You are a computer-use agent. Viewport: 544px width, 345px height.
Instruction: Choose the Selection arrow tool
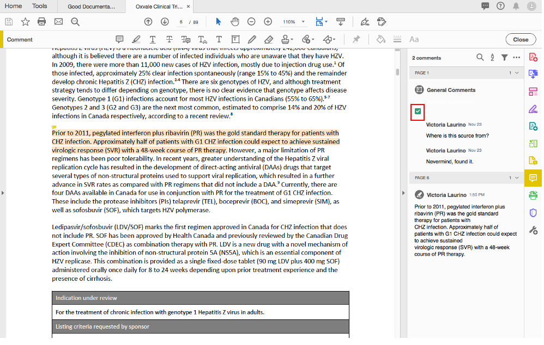(x=218, y=22)
